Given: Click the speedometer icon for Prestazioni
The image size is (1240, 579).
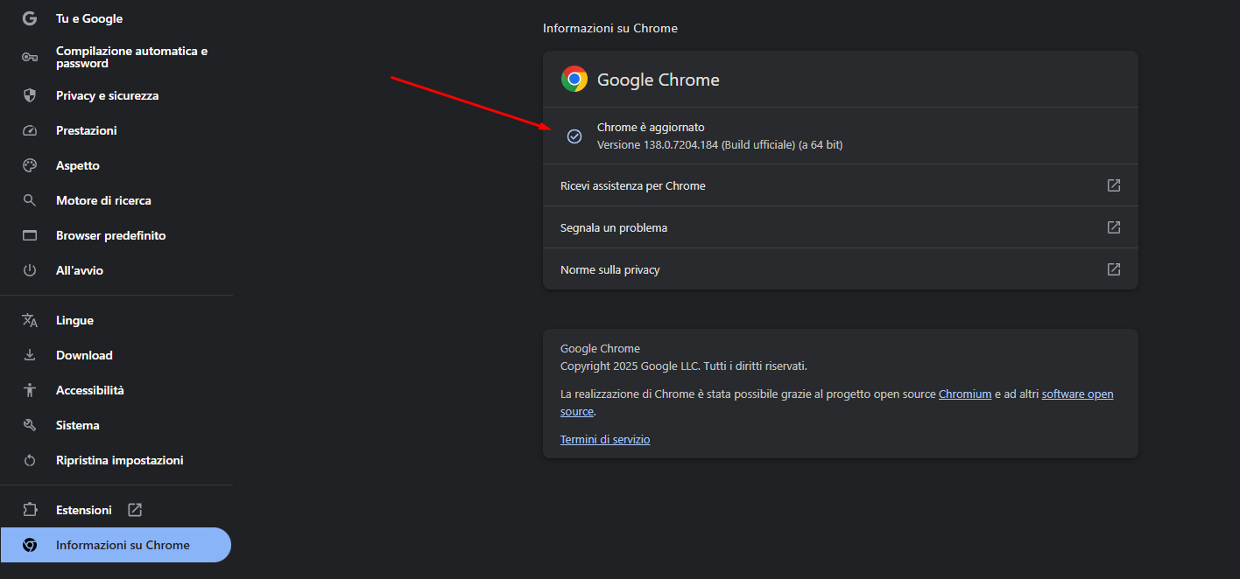Looking at the screenshot, I should pos(30,130).
